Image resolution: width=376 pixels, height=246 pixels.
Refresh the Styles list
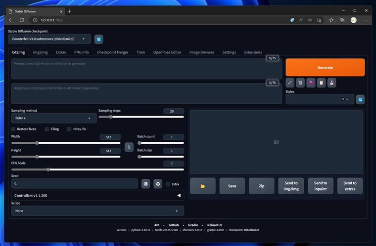[x=360, y=99]
